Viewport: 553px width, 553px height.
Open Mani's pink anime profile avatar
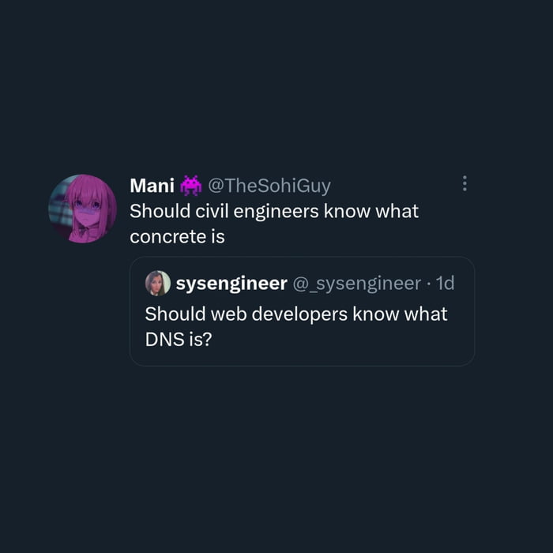pyautogui.click(x=82, y=209)
